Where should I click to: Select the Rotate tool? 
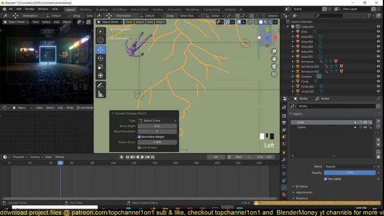tap(101, 58)
